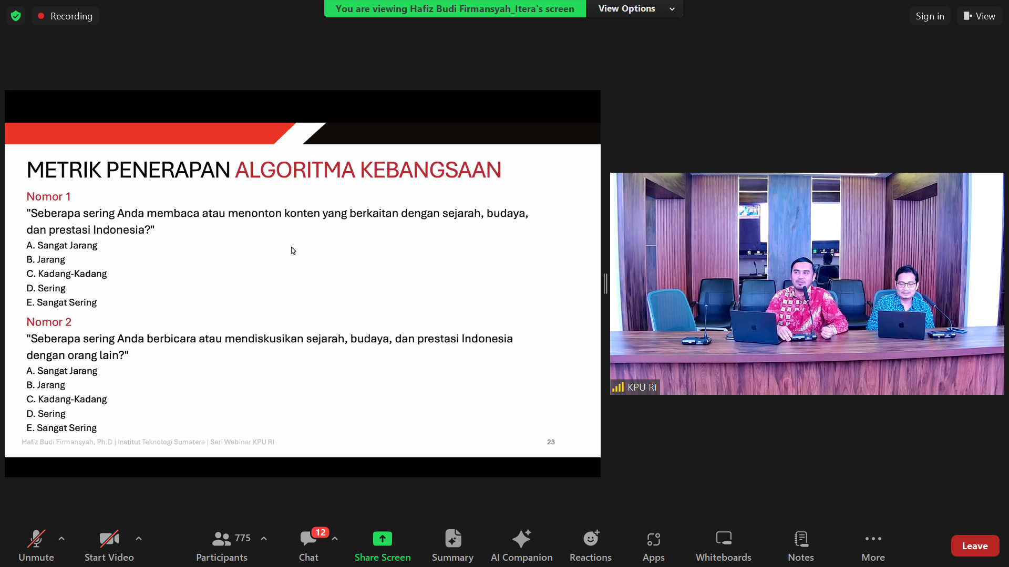Open the Chat panel icon
The image size is (1009, 567).
coord(308,539)
